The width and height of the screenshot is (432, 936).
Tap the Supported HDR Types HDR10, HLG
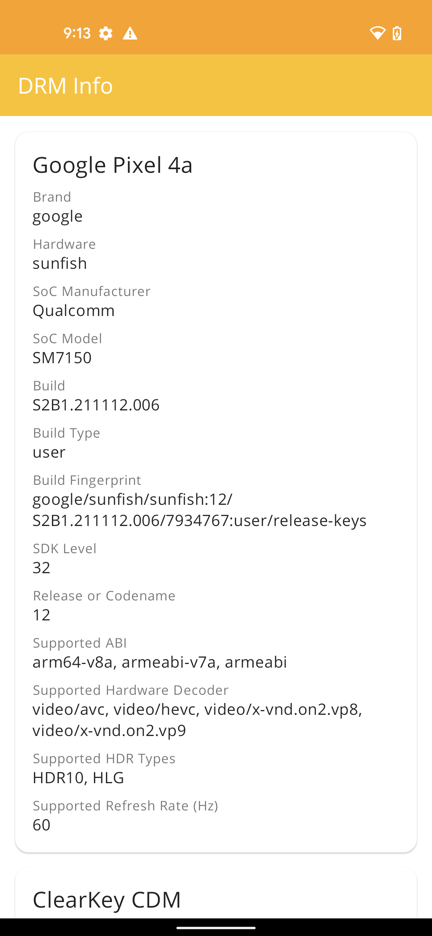coord(78,778)
